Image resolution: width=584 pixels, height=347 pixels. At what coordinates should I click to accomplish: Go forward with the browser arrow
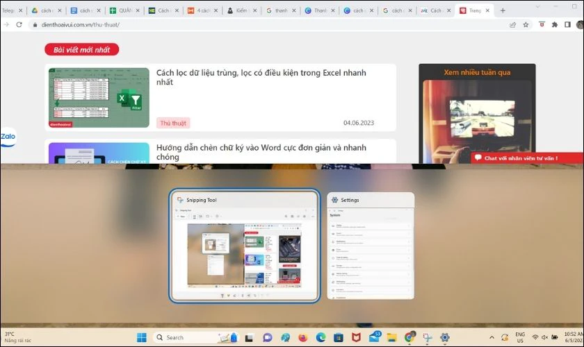[x=6, y=24]
